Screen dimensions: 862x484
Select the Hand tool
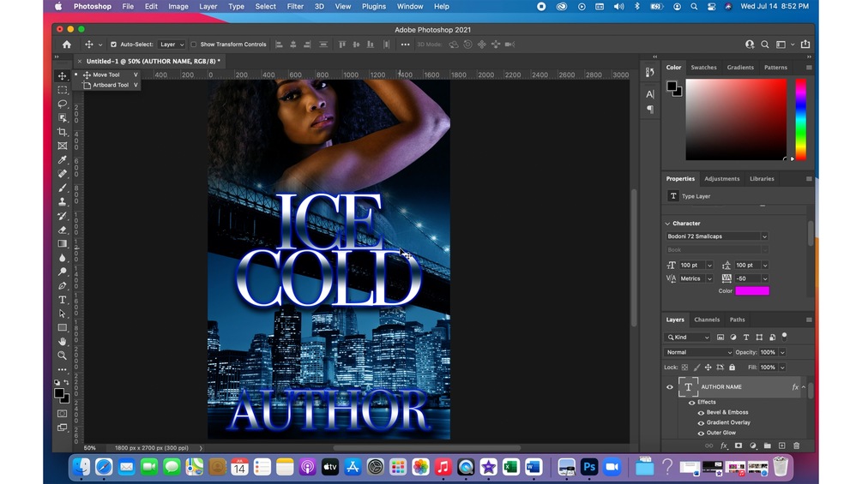tap(62, 341)
